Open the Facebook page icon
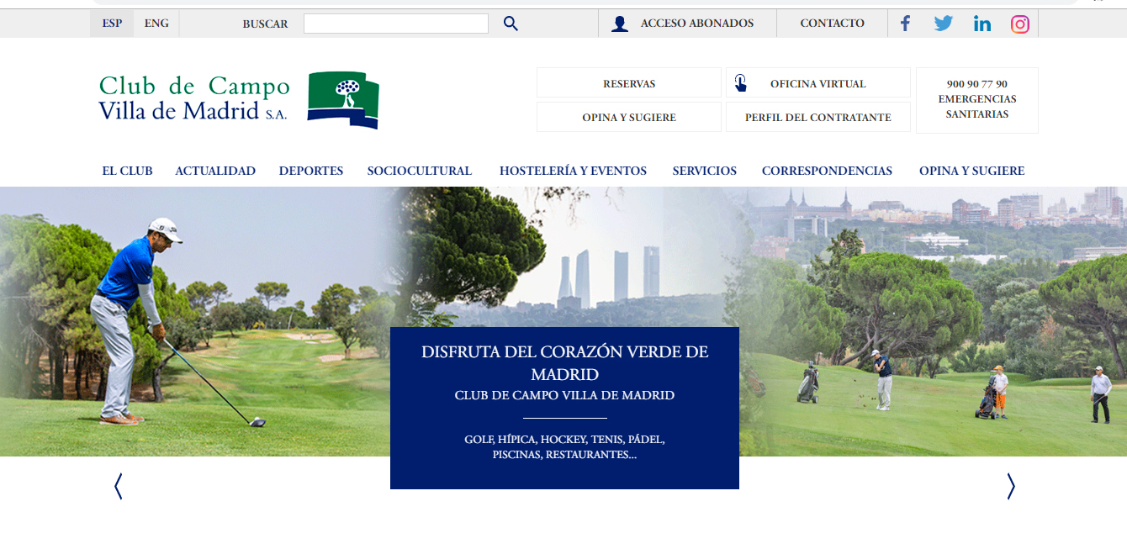This screenshot has height=533, width=1127. (905, 24)
